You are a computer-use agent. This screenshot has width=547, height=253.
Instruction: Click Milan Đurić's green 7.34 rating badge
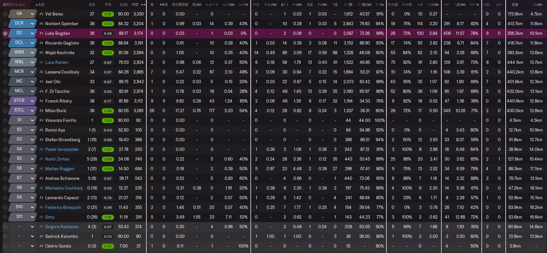click(108, 111)
